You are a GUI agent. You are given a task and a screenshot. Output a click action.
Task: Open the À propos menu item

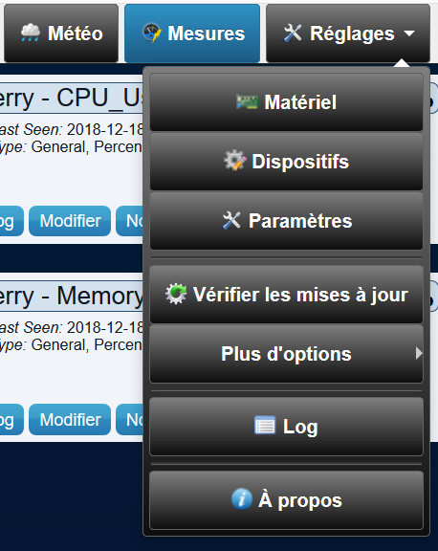point(286,500)
